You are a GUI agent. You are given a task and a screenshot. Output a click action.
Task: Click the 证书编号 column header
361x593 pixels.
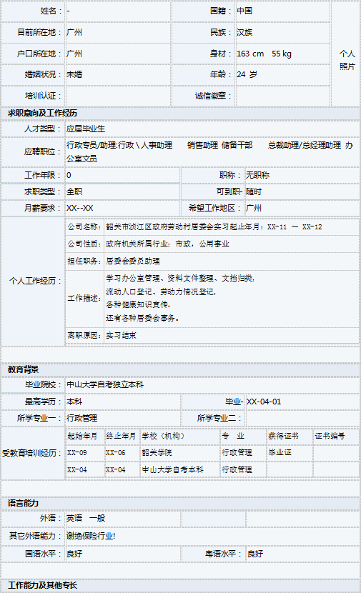click(x=336, y=436)
